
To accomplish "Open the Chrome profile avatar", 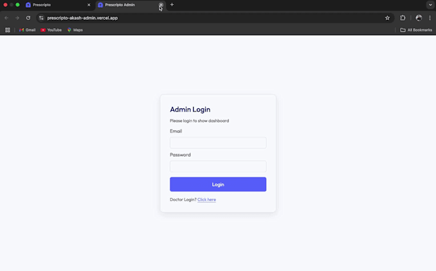I will point(419,18).
